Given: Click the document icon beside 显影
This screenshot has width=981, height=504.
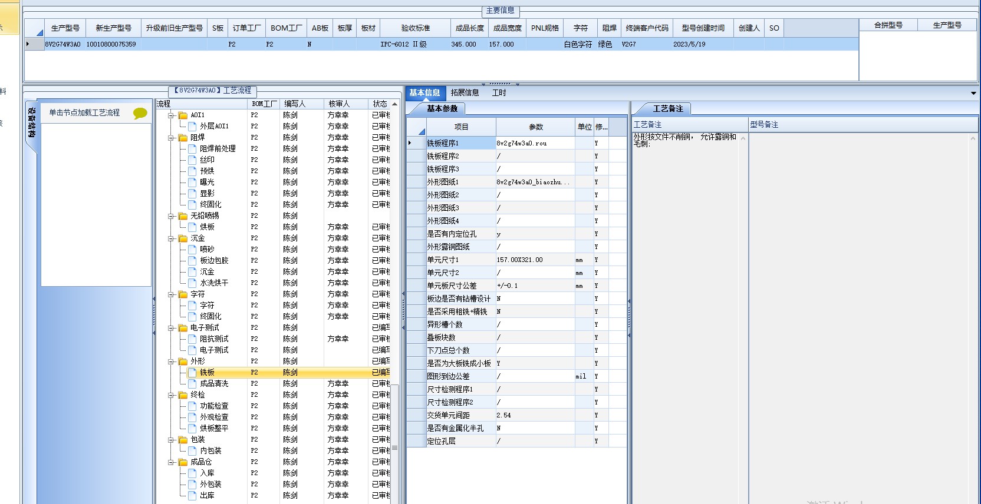Looking at the screenshot, I should click(x=192, y=193).
